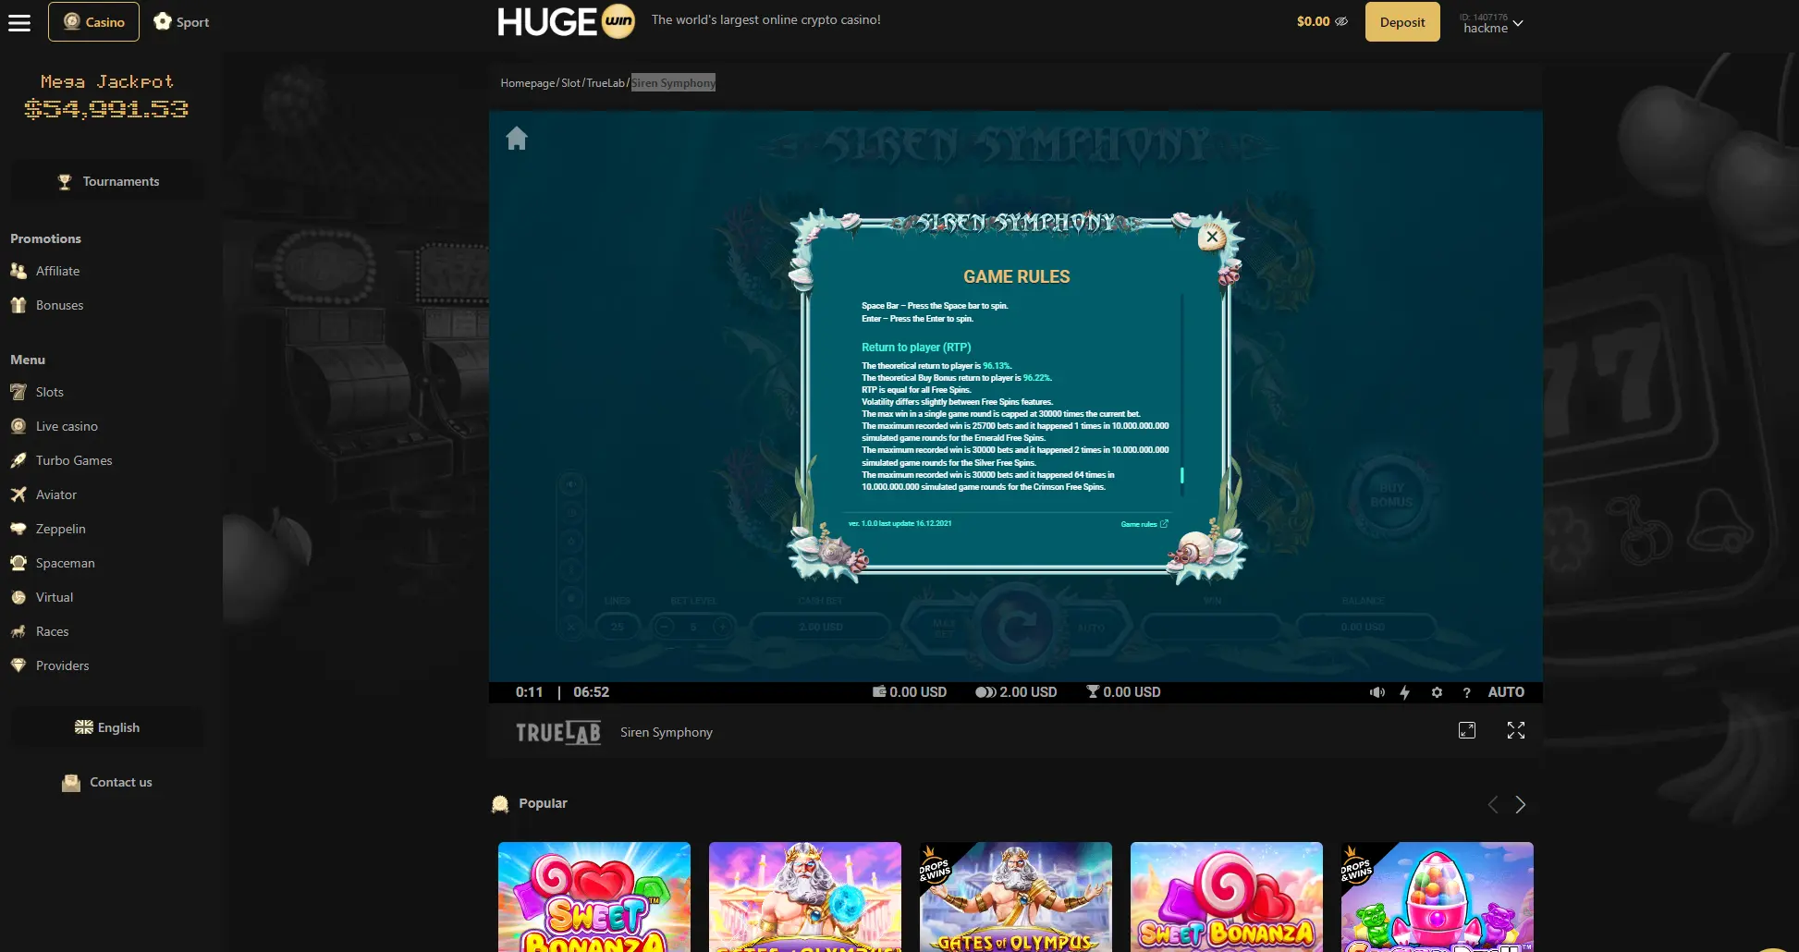Change language from English
This screenshot has height=952, width=1799.
click(x=107, y=727)
